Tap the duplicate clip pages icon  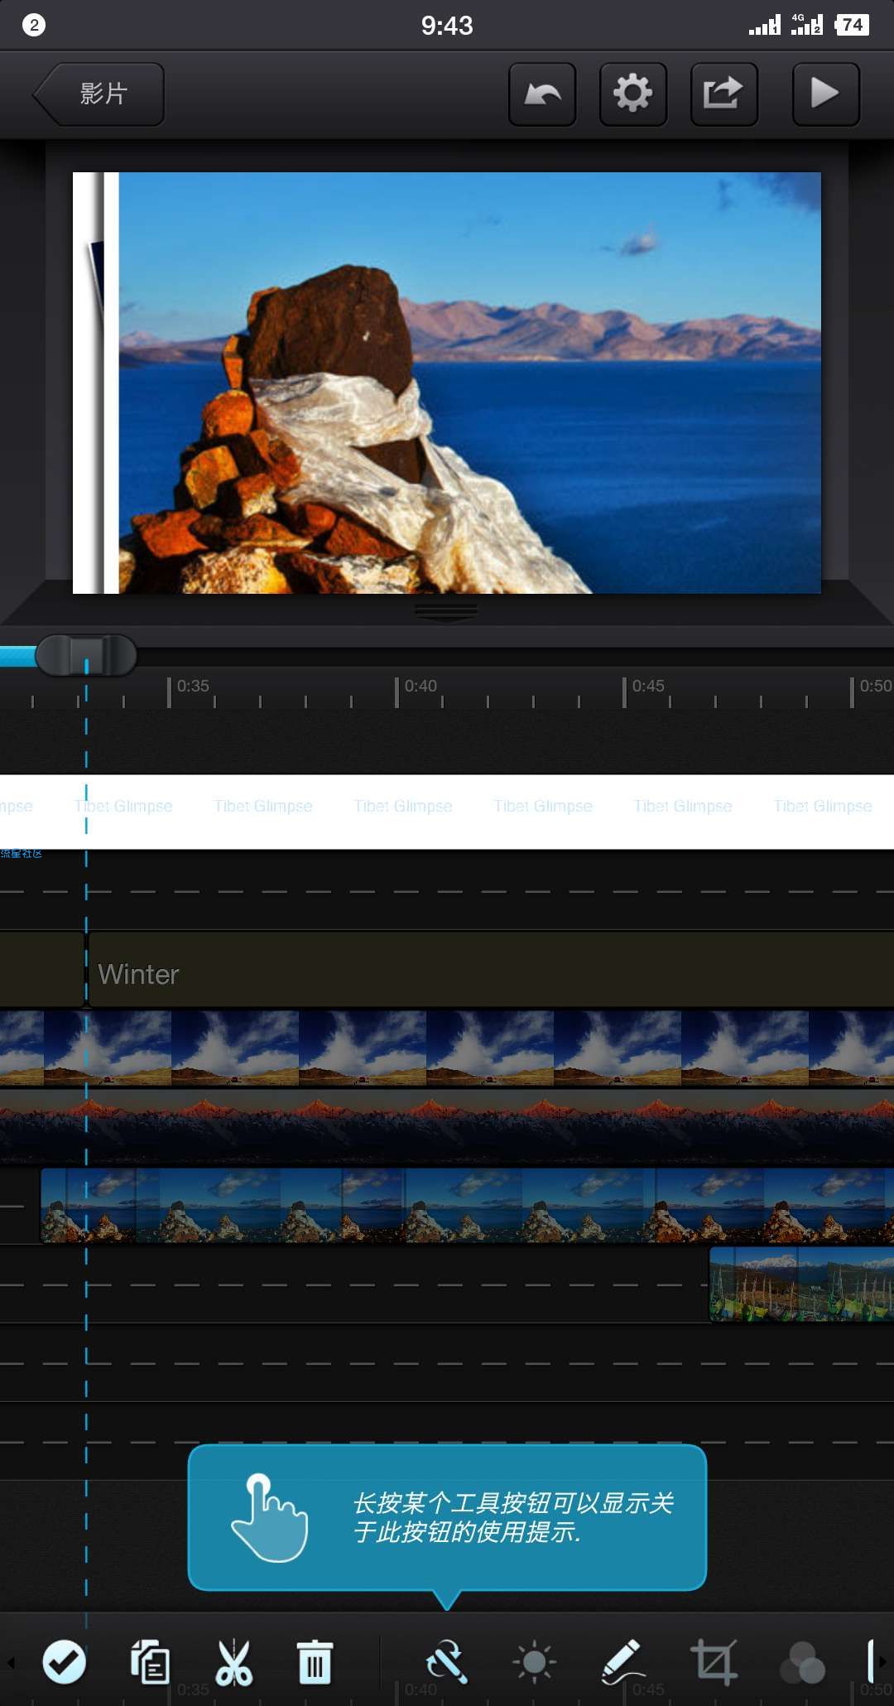coord(150,1661)
